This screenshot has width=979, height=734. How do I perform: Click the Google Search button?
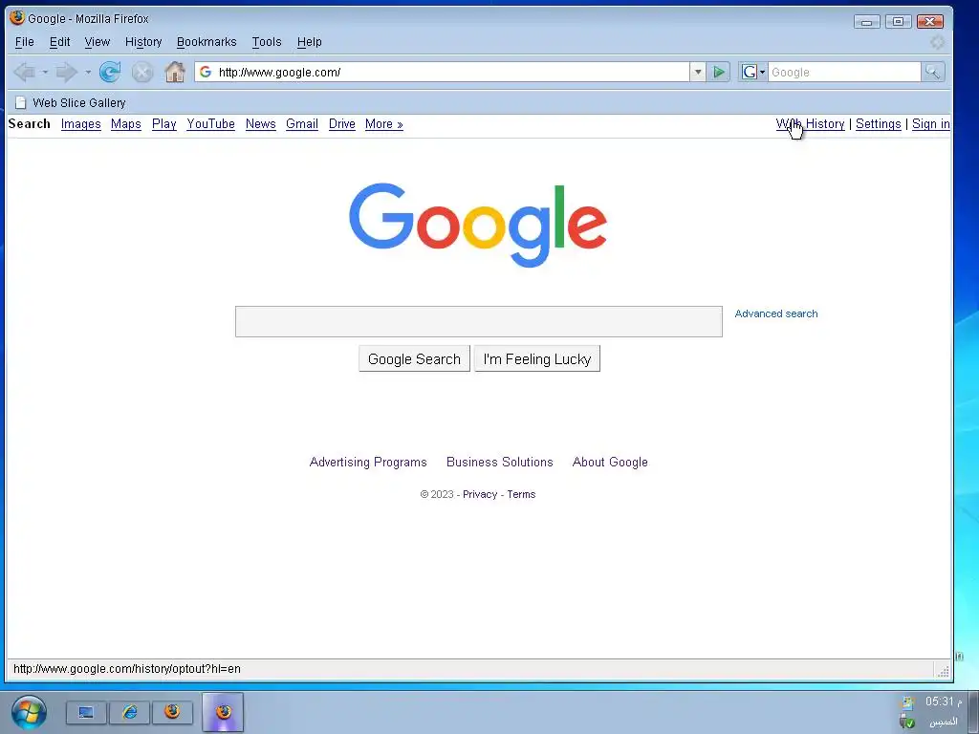(x=415, y=359)
